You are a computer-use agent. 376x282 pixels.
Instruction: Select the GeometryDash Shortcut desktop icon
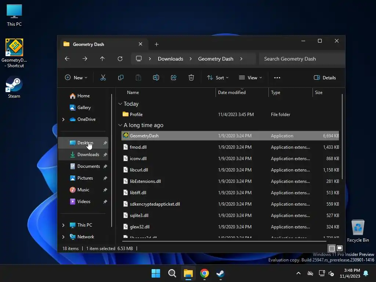[14, 53]
